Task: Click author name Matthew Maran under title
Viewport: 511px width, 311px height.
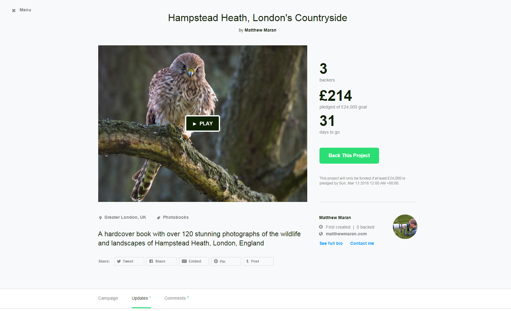Action: (x=260, y=30)
